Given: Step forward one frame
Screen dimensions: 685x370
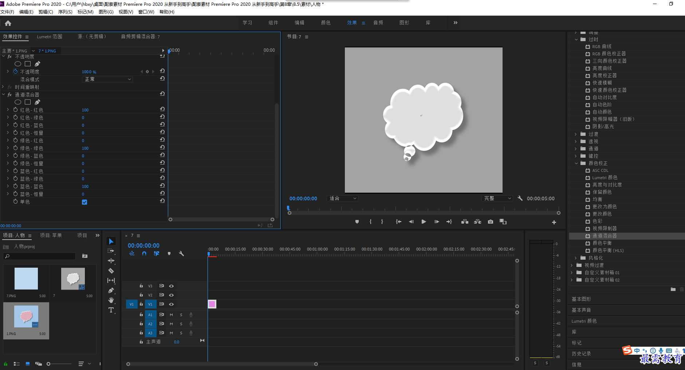Looking at the screenshot, I should point(437,222).
